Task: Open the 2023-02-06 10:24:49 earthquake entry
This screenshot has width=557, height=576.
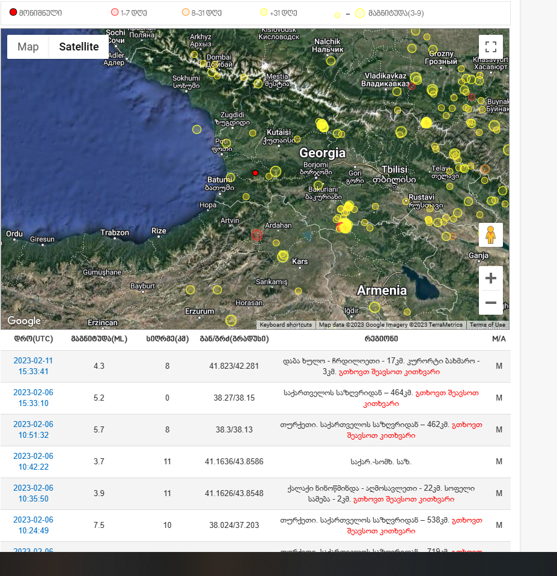Action: [x=33, y=525]
